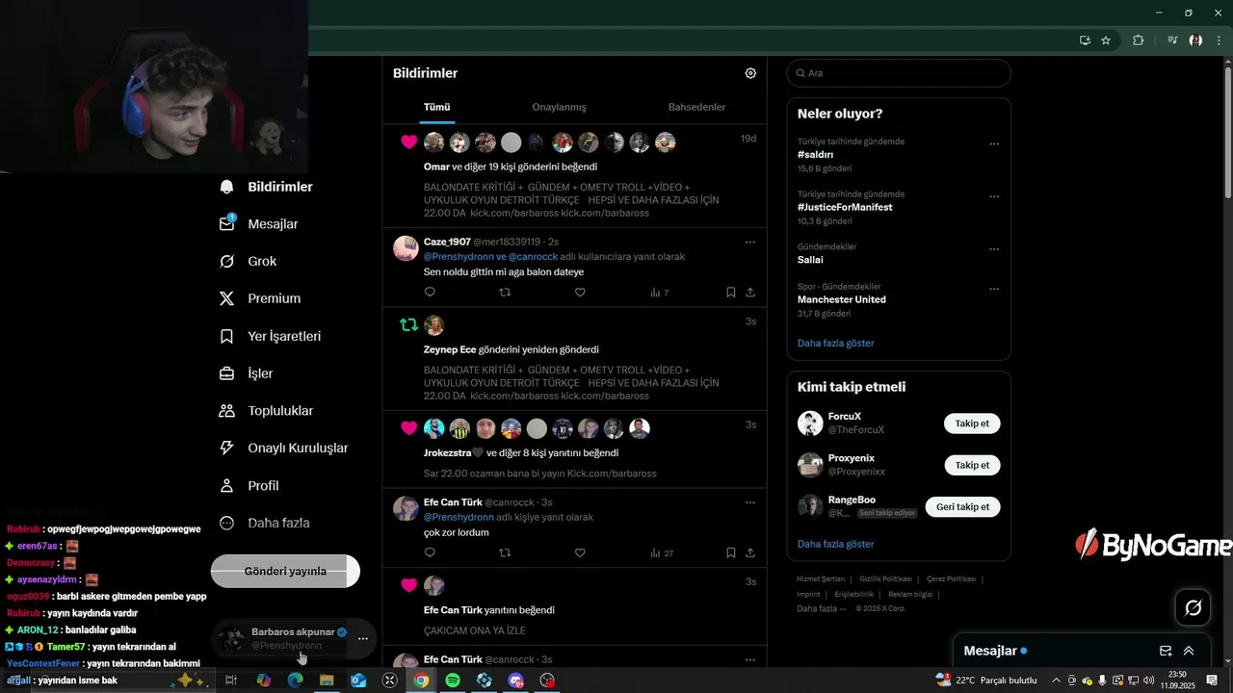This screenshot has width=1233, height=693.
Task: Repost Caze1907's post
Action: (x=505, y=293)
